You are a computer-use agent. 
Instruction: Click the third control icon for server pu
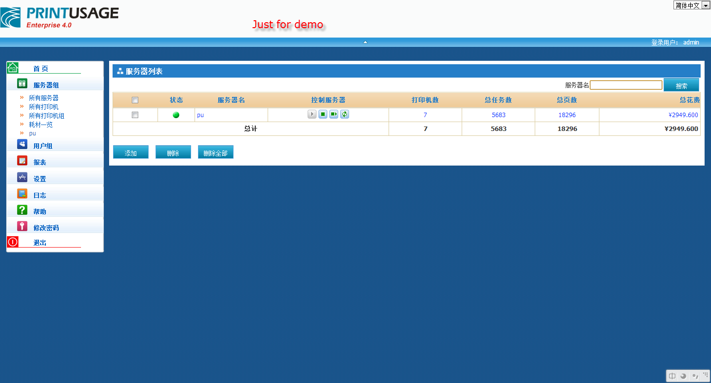[334, 115]
